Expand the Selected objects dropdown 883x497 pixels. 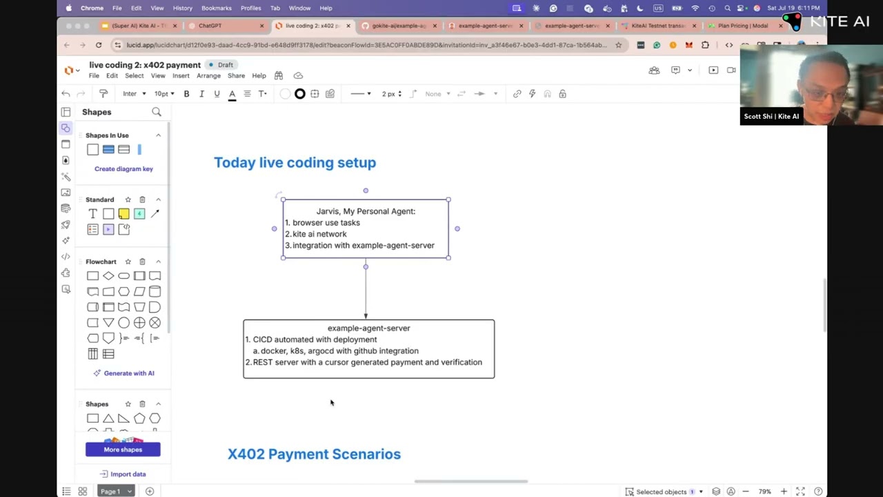pyautogui.click(x=701, y=491)
